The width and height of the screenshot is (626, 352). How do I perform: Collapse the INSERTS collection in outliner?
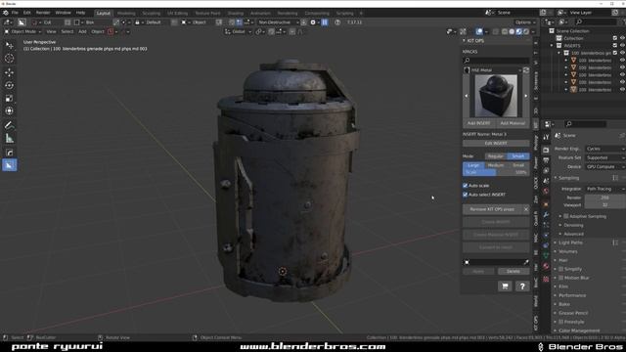(552, 46)
